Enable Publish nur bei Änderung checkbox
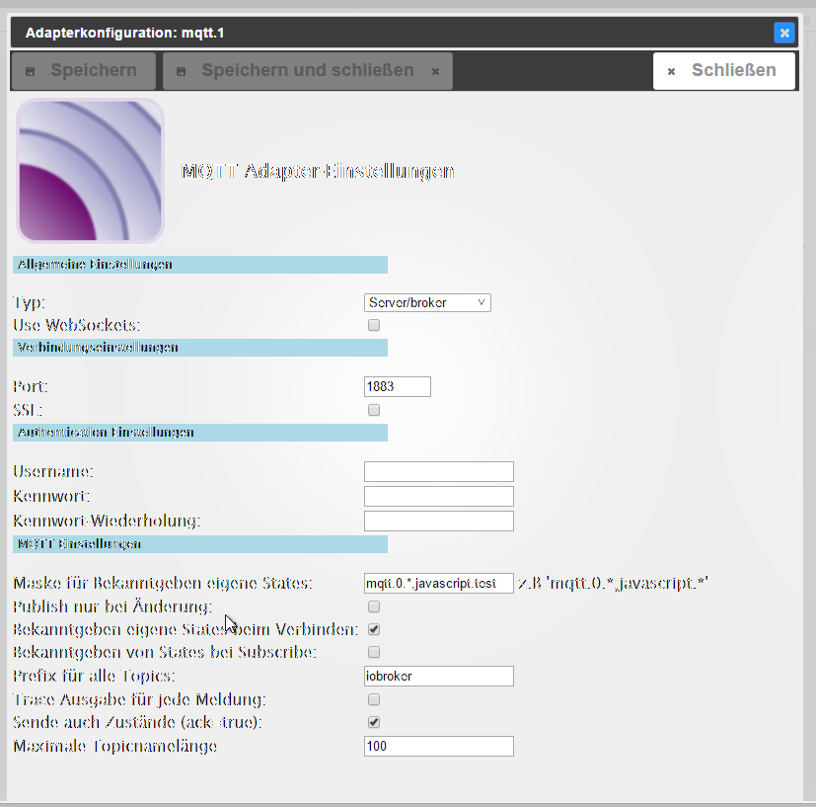Viewport: 816px width, 807px height. coord(374,606)
